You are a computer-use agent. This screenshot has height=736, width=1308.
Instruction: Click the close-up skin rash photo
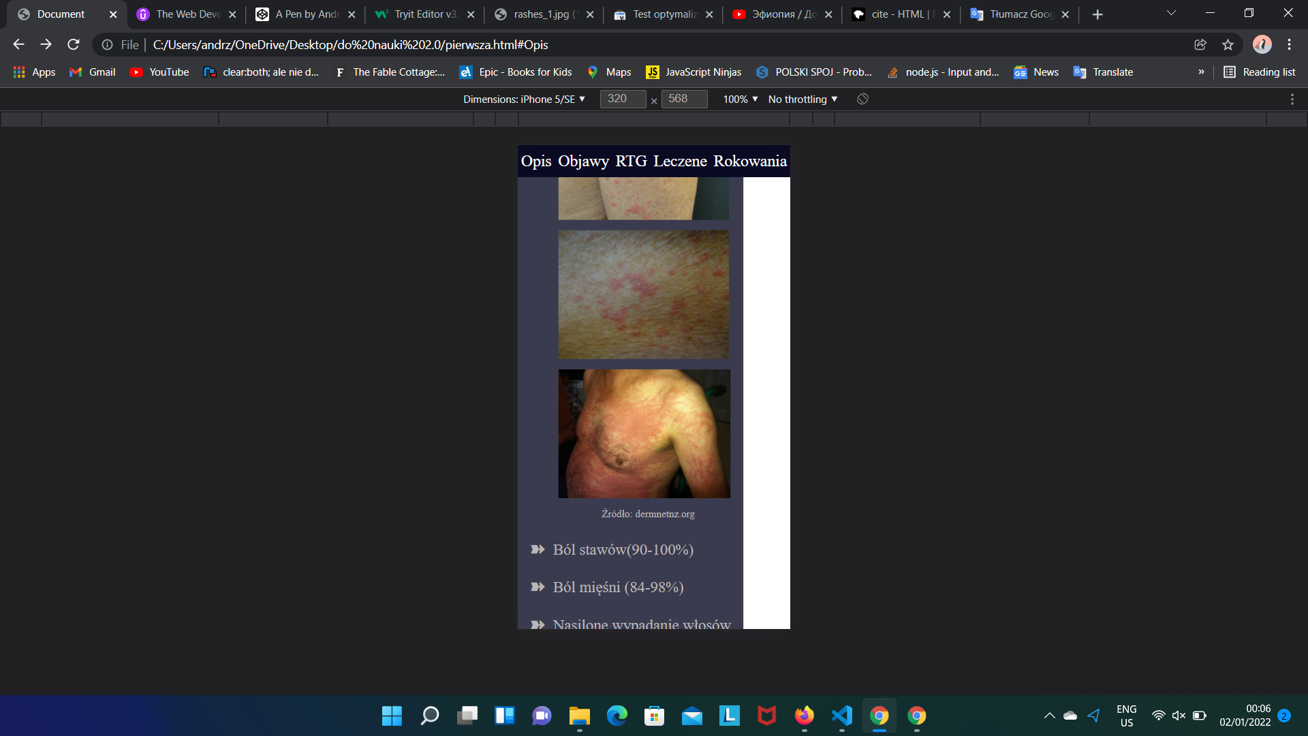(644, 294)
